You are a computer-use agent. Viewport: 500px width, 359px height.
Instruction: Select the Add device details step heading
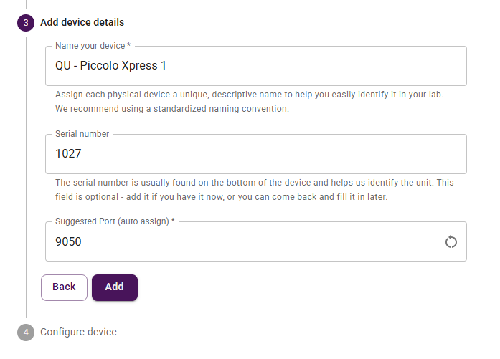[x=82, y=22]
